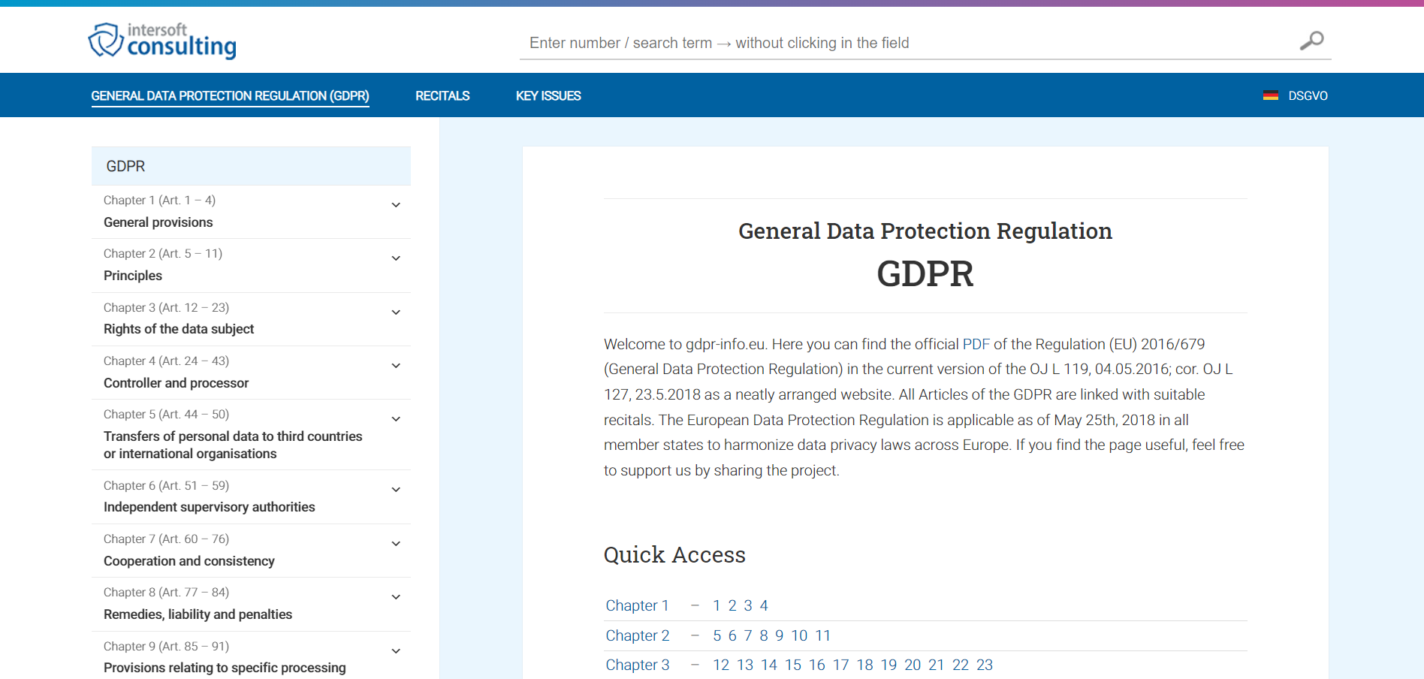Open Chapter 3 in Quick Access
The image size is (1424, 679).
[x=637, y=665]
